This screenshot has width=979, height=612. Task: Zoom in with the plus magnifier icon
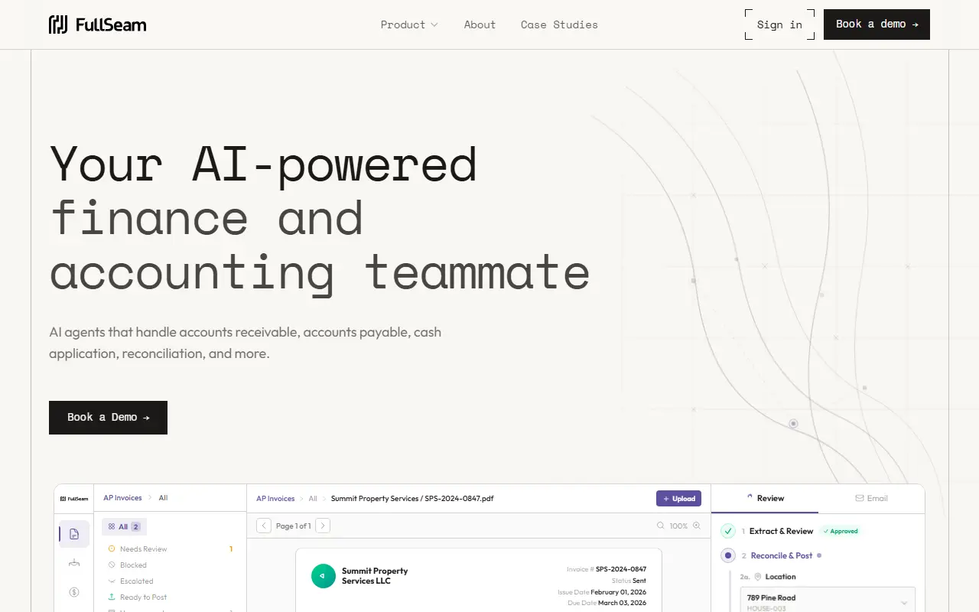coord(696,526)
